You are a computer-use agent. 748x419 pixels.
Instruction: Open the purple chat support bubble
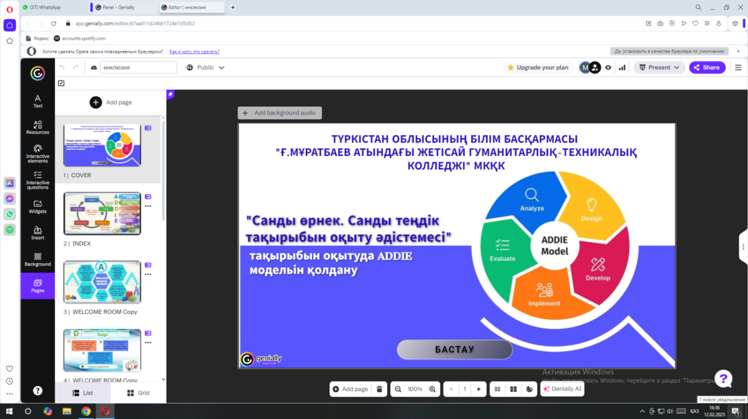point(723,379)
